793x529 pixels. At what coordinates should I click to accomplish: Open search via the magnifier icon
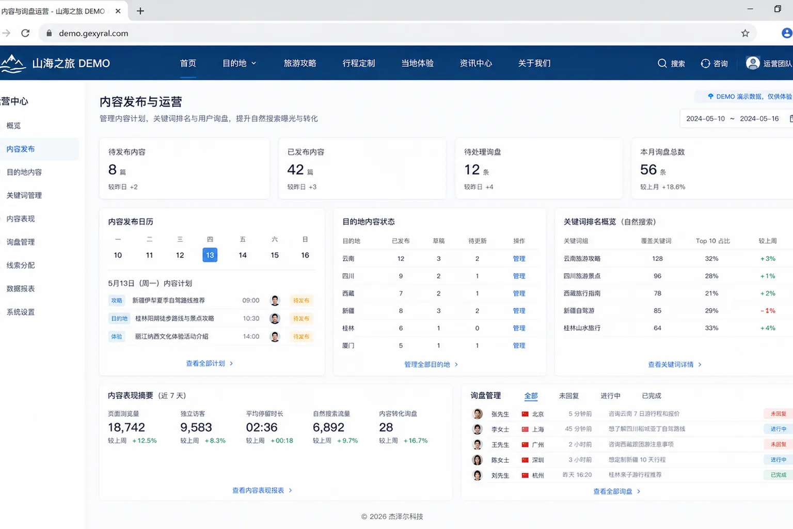(662, 64)
